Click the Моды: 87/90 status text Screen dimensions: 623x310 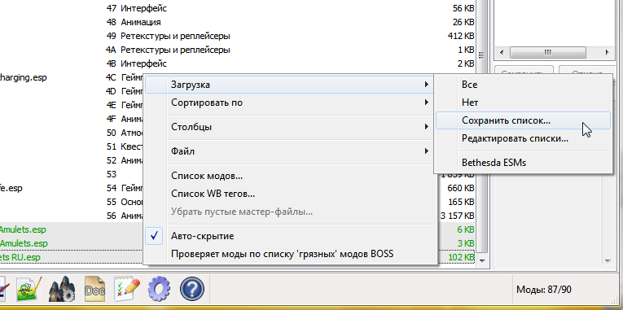(x=544, y=290)
